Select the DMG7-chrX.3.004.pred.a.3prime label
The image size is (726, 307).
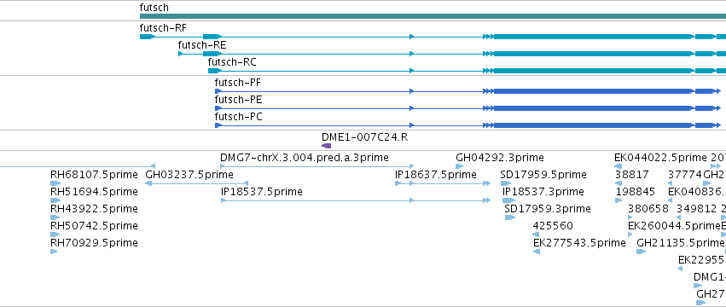305,158
